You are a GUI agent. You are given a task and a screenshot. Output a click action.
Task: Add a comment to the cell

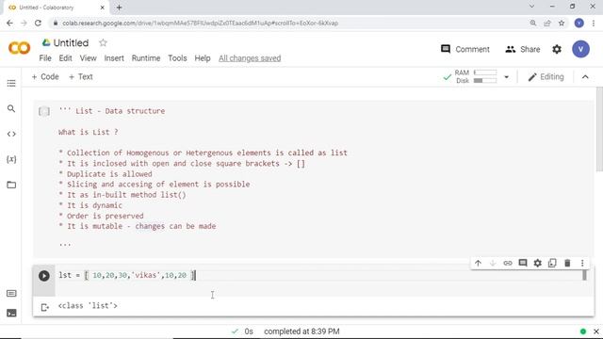click(523, 264)
